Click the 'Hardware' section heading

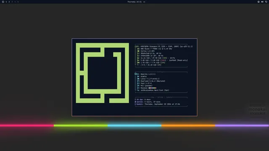pos(161,44)
